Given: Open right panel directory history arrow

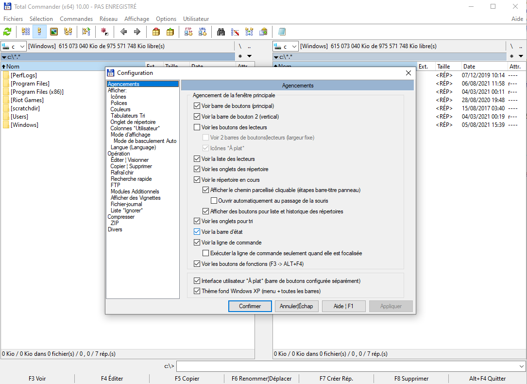Looking at the screenshot, I should (521, 56).
